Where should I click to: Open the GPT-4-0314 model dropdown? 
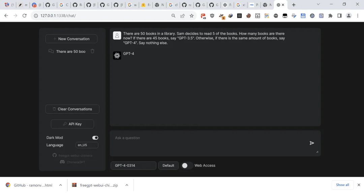[133, 165]
